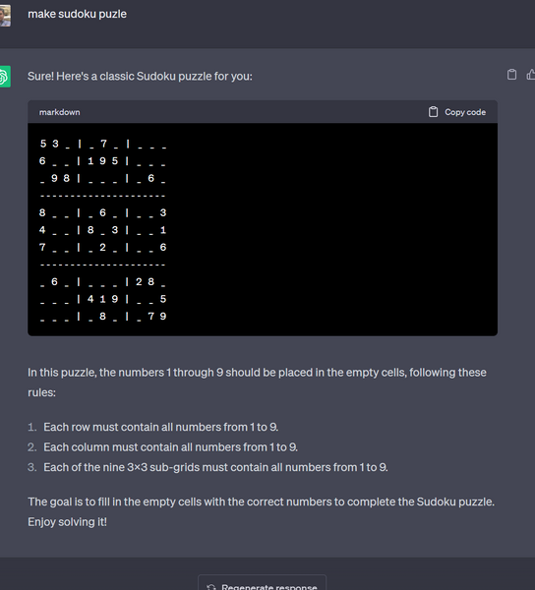Click the clipboard icon beside the response
Screen dimensions: 535x590
pyautogui.click(x=511, y=75)
